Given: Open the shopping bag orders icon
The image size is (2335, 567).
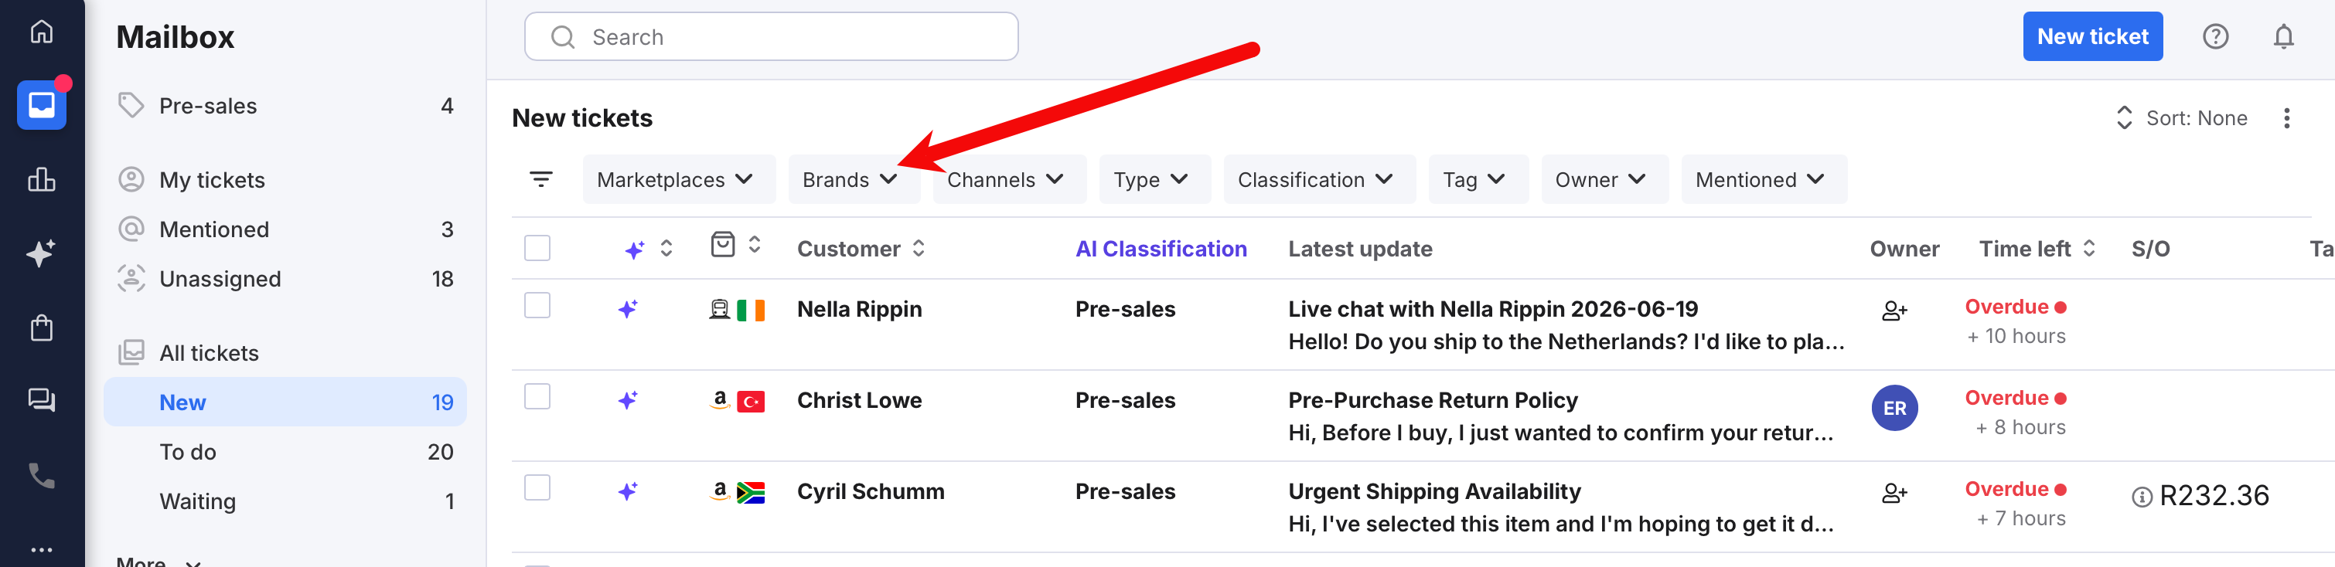Looking at the screenshot, I should [42, 327].
